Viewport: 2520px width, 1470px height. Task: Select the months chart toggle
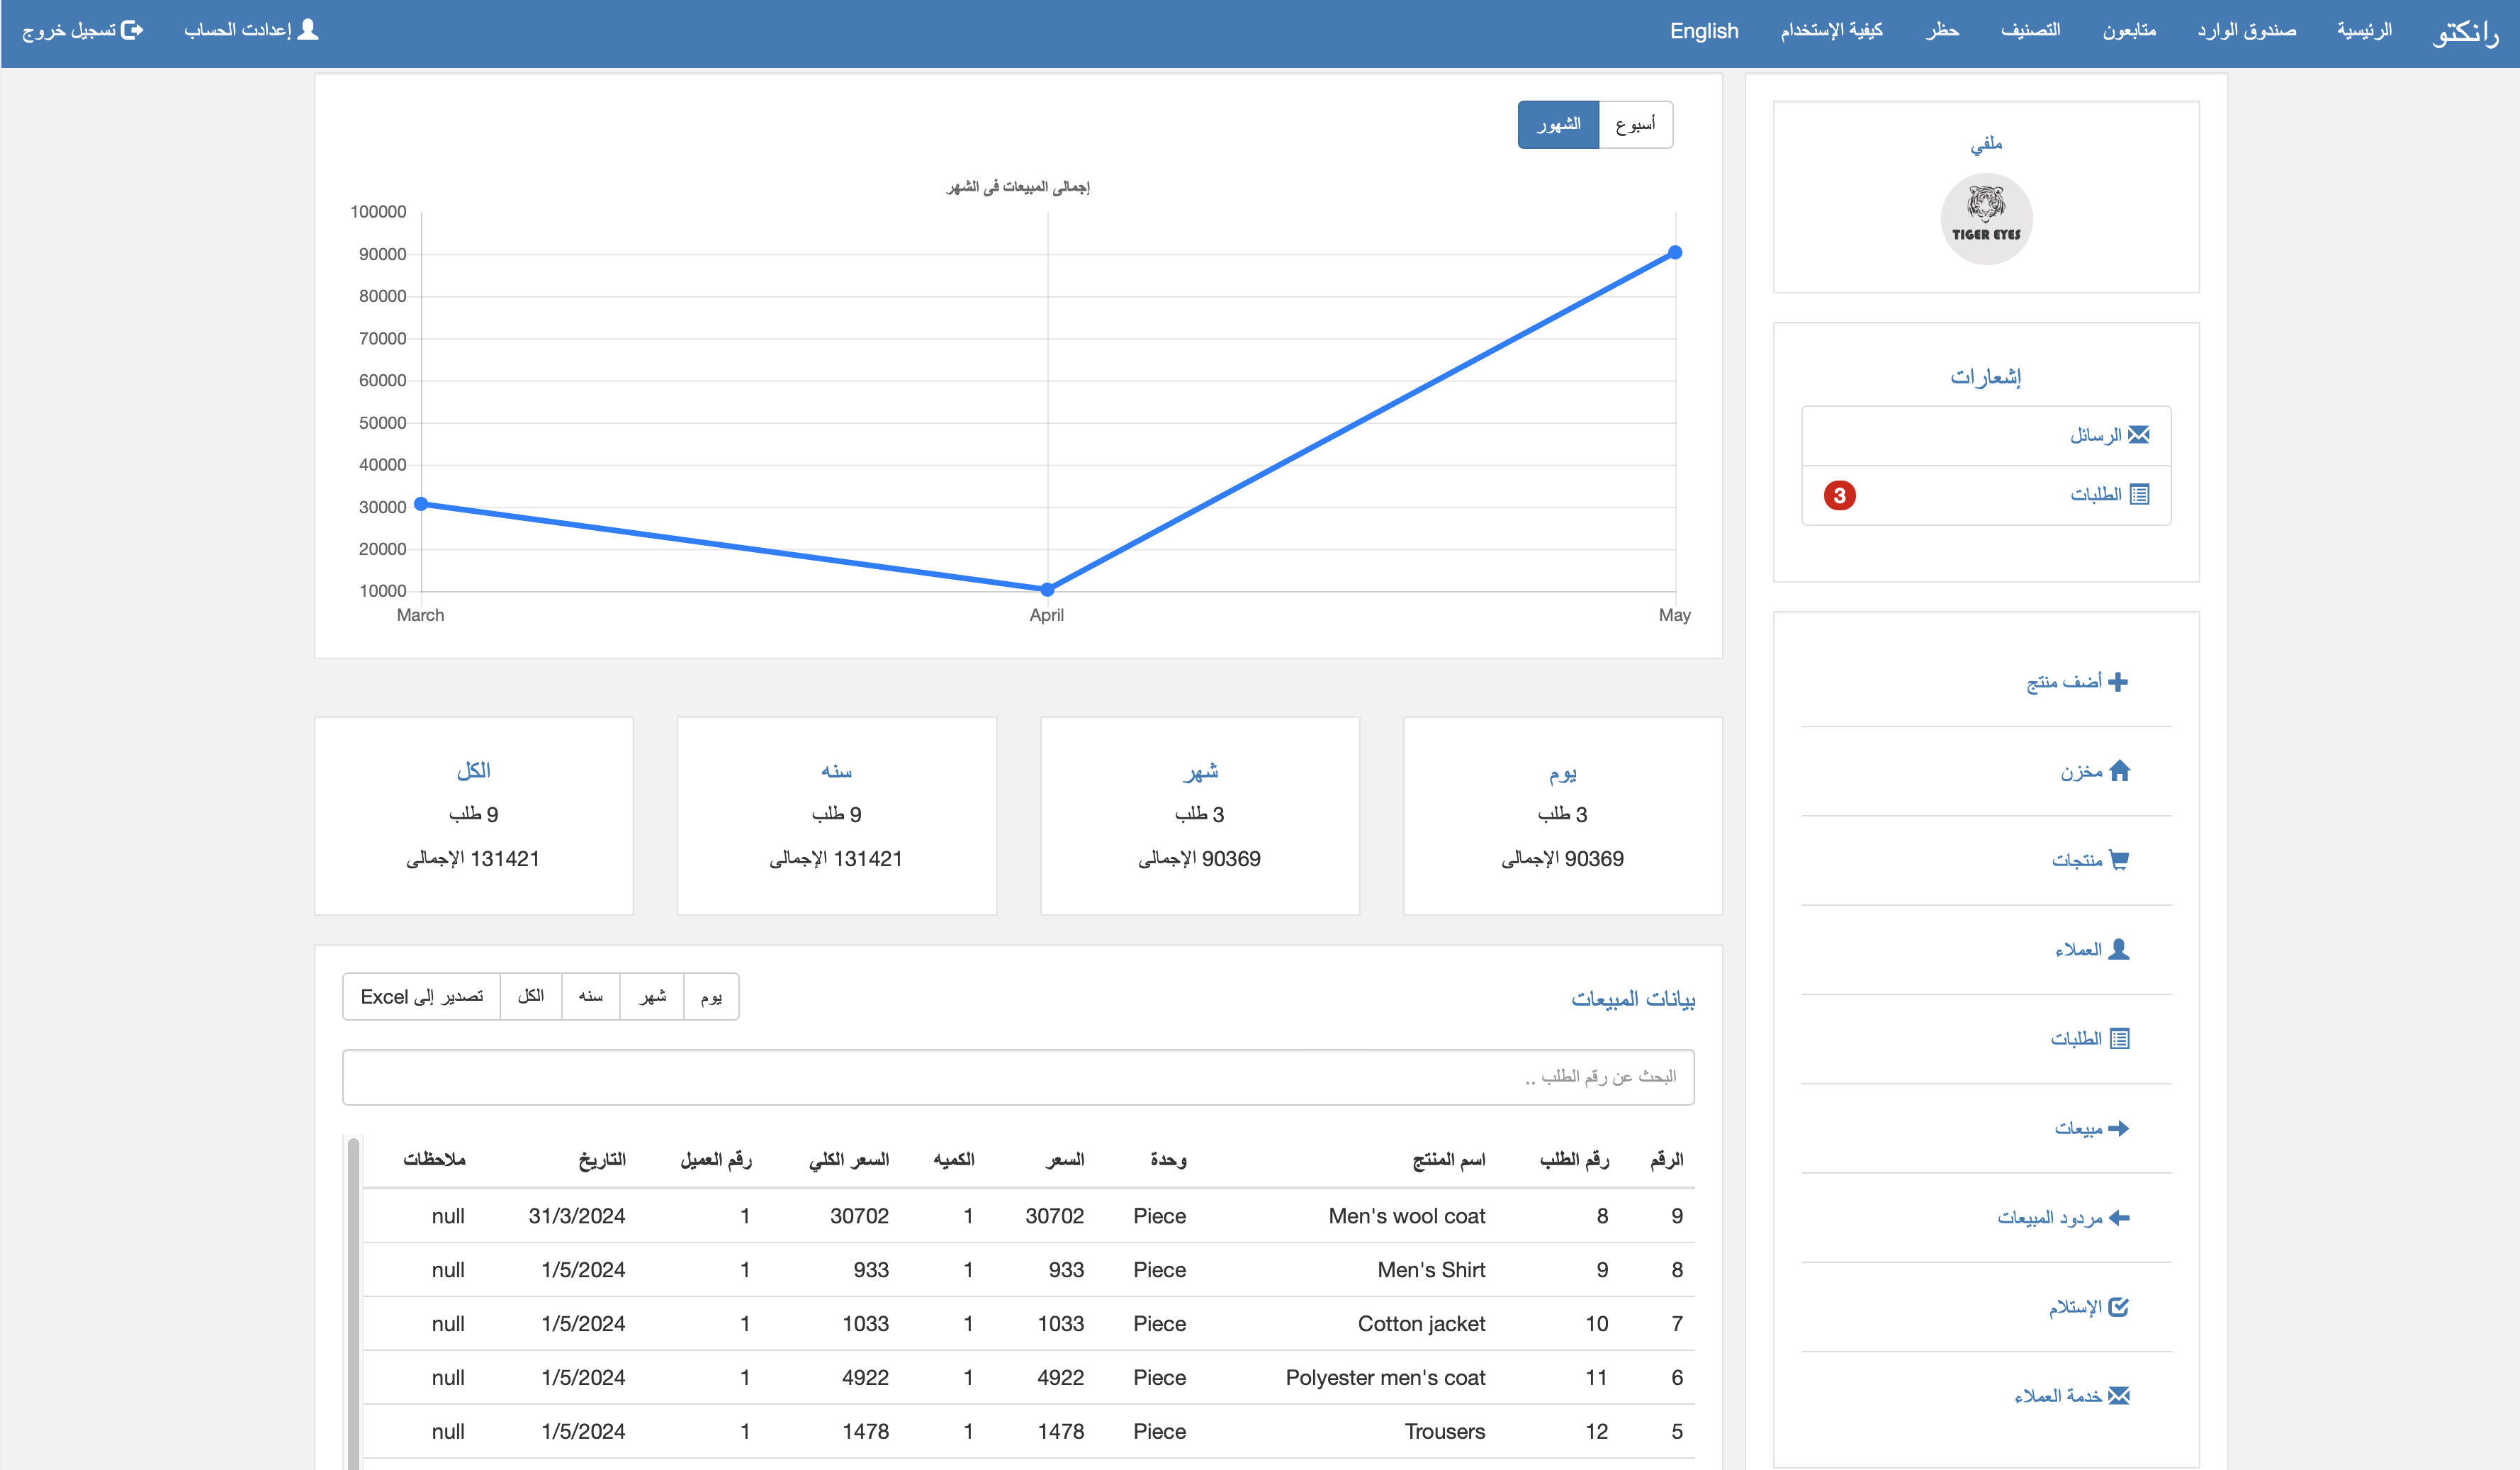coord(1558,125)
